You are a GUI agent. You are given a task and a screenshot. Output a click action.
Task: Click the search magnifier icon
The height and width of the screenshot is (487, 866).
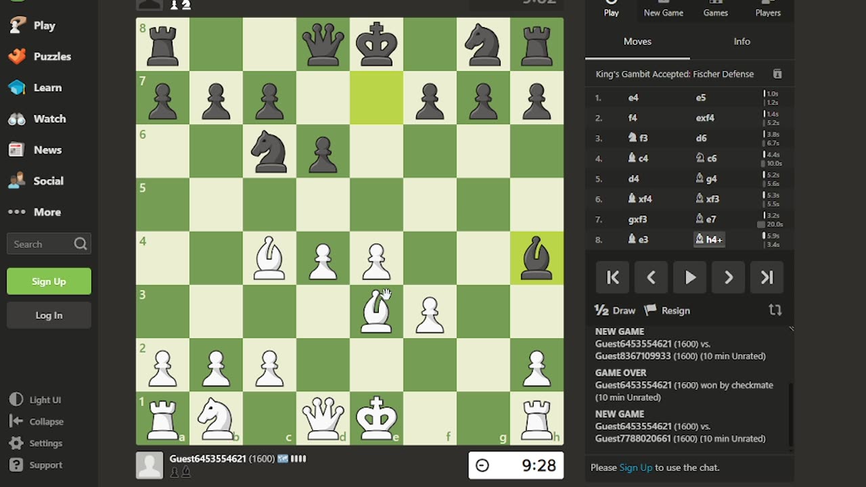[x=81, y=244]
